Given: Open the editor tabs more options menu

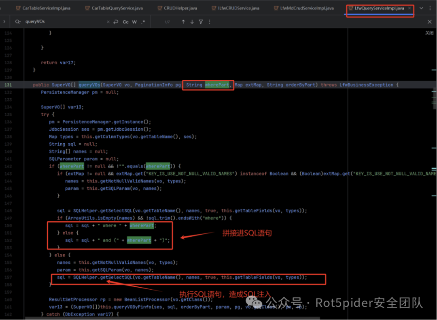Looking at the screenshot, I should click(430, 8).
